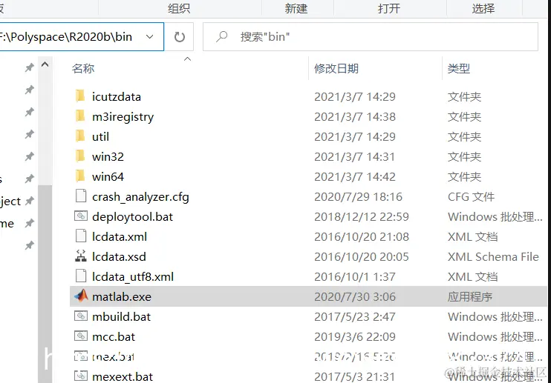Click the icutzdata folder icon

pyautogui.click(x=80, y=96)
